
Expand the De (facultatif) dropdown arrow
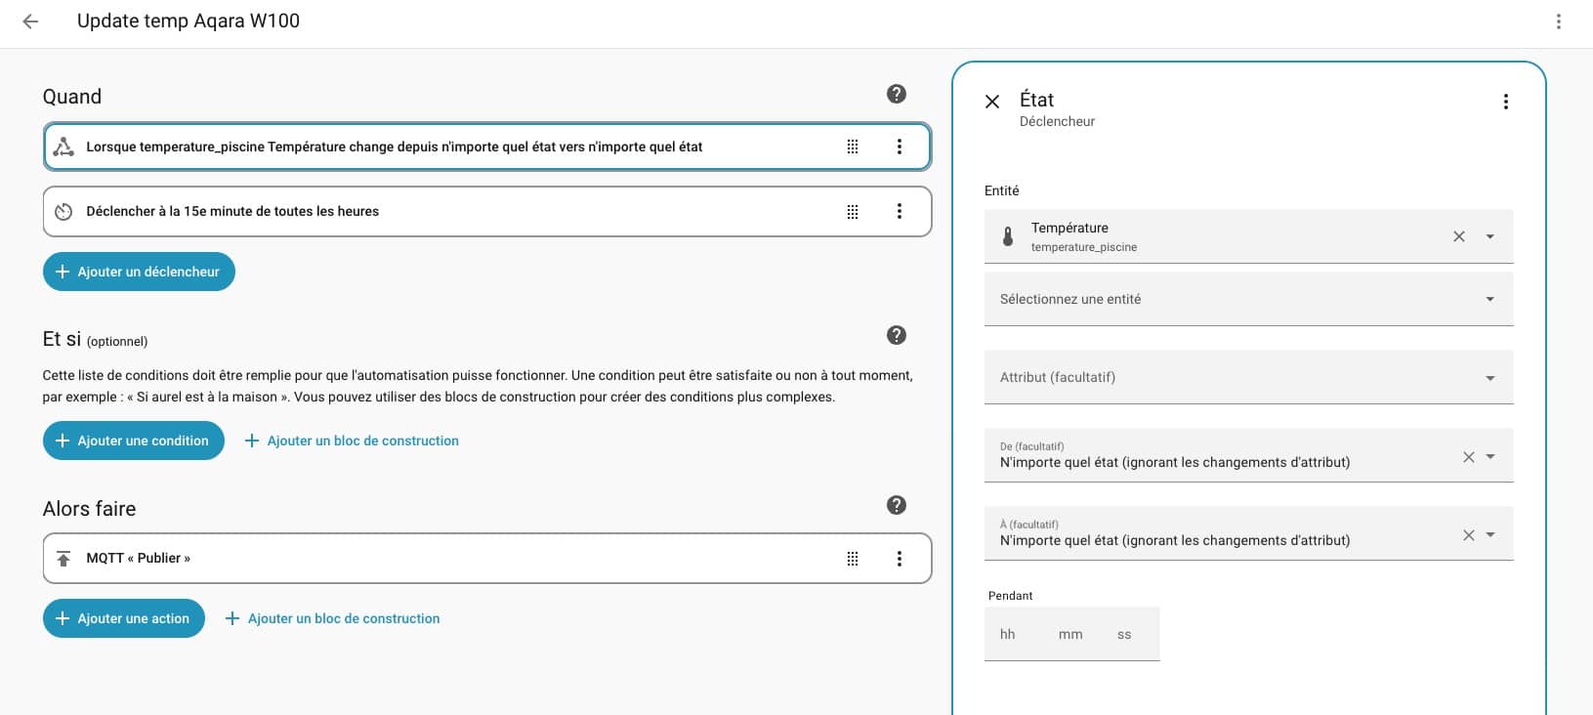[x=1490, y=456]
